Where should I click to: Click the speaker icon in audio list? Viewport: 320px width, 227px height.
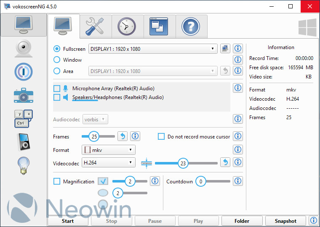66,97
